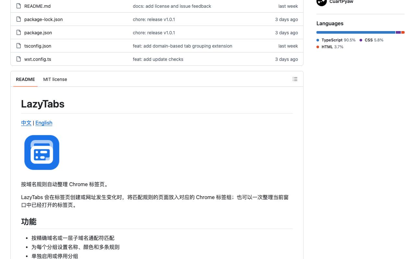Open the README.md file
415x259 pixels.
[37, 6]
